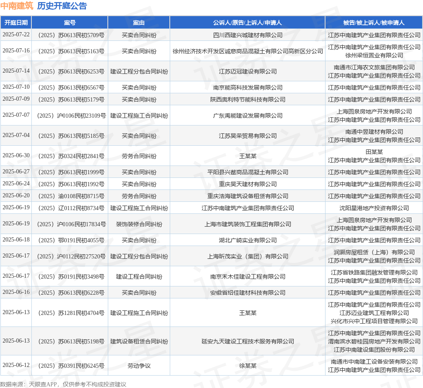Click defendant 润灏房屋租赁（上海）有限公司
This screenshot has height=388, width=423.
tap(374, 252)
